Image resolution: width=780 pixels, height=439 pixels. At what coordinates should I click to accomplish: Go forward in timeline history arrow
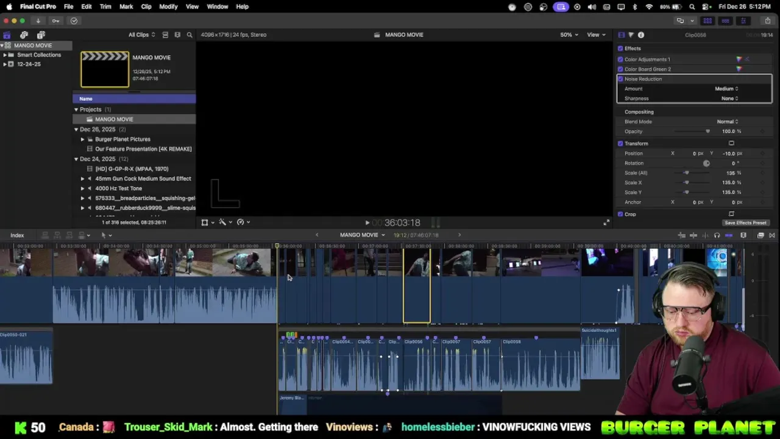tap(459, 235)
